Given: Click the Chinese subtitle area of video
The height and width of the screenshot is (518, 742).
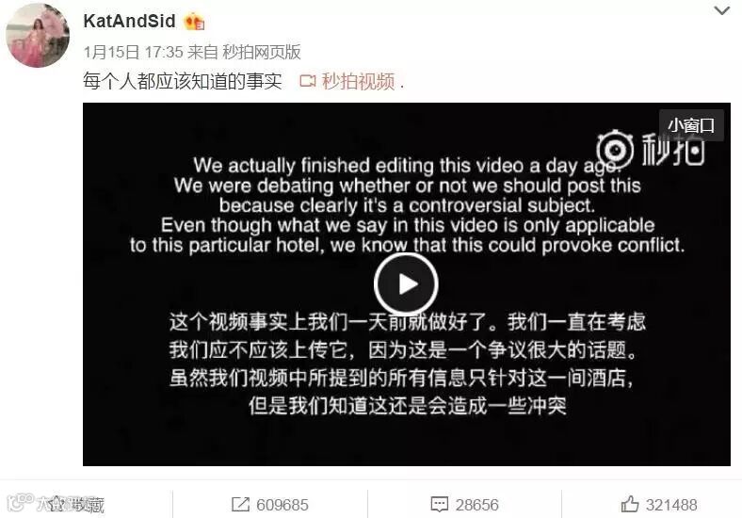Looking at the screenshot, I should click(x=407, y=364).
